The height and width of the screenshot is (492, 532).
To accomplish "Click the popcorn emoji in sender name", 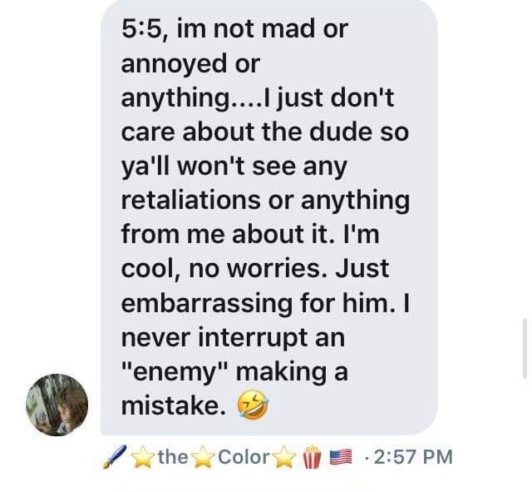I will [x=313, y=457].
